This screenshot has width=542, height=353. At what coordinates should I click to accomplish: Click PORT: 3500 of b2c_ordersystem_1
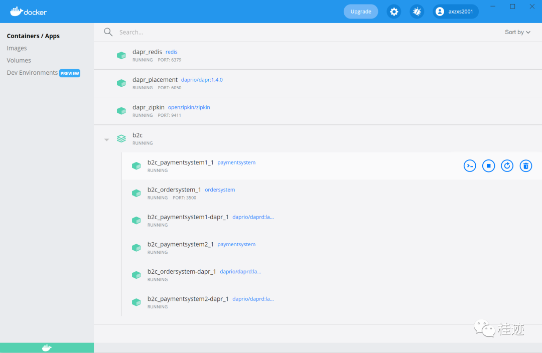tap(185, 198)
